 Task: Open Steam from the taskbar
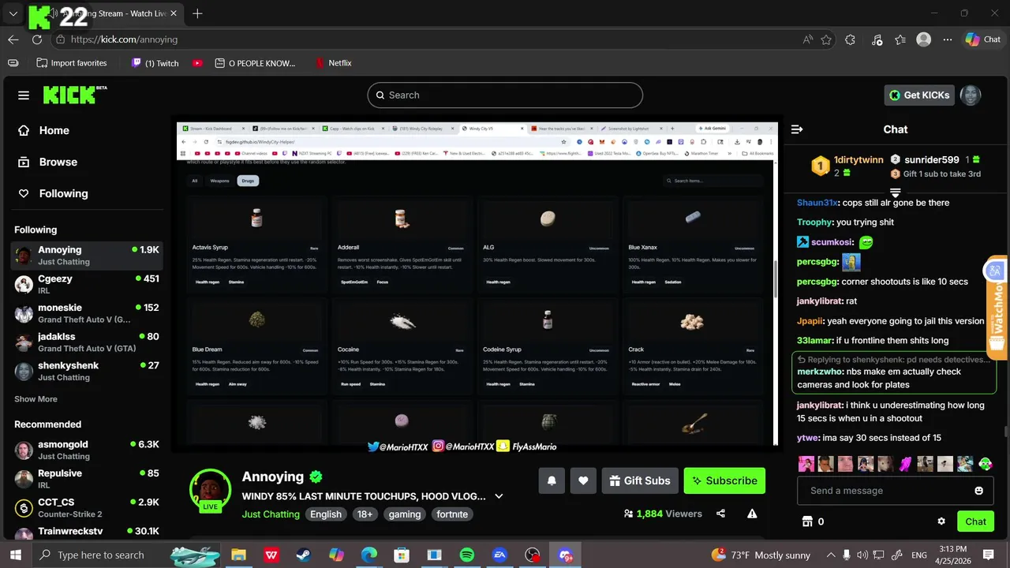tap(303, 555)
